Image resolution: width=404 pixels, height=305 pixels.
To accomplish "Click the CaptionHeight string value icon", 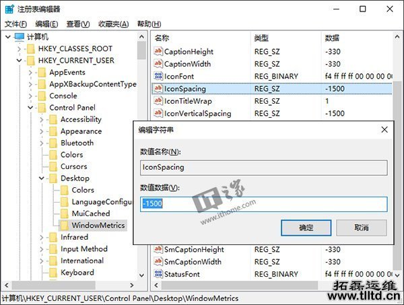I will 158,51.
